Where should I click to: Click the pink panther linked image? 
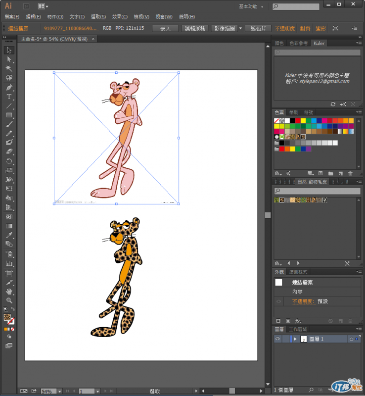(x=116, y=138)
